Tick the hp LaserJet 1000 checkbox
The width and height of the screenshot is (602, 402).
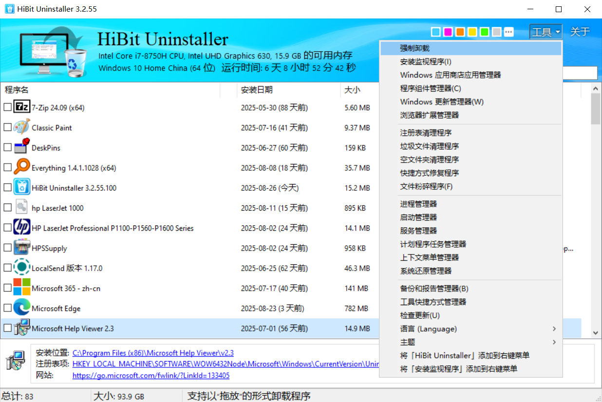tap(7, 208)
